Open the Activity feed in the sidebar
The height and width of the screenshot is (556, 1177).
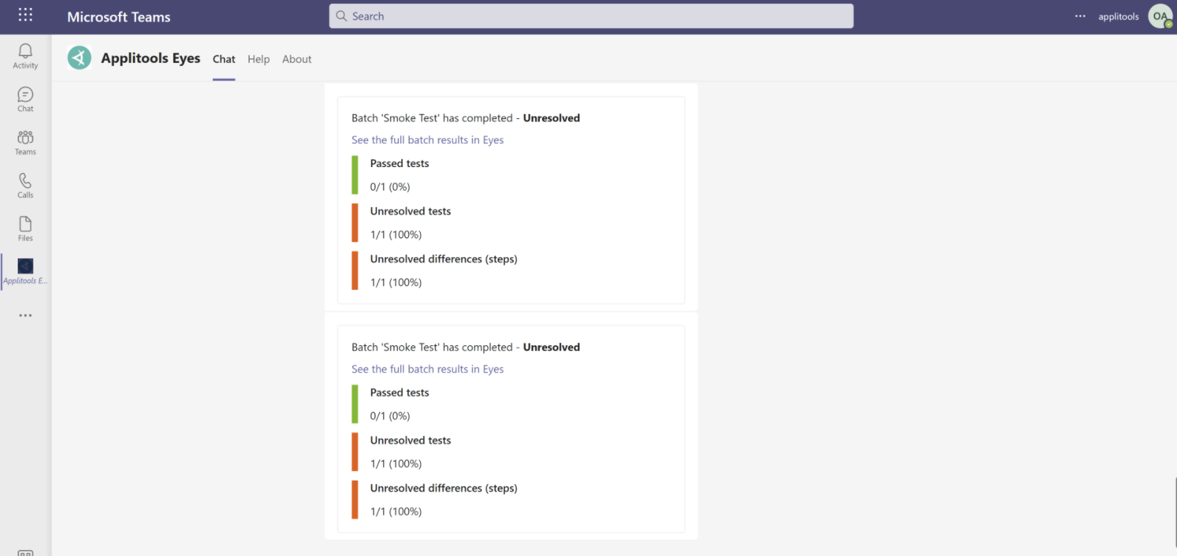point(24,55)
